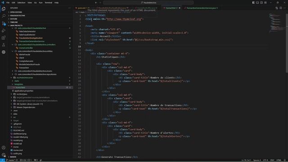Open FakeFraudDetector class
This screenshot has width=288, height=162.
(27, 35)
